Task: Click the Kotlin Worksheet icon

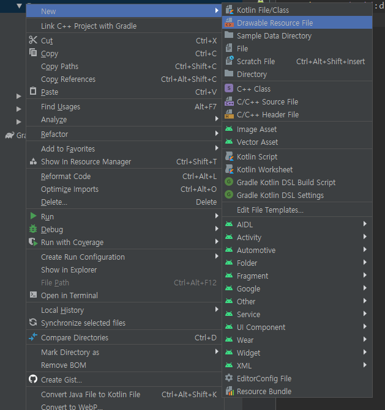Action: (229, 169)
